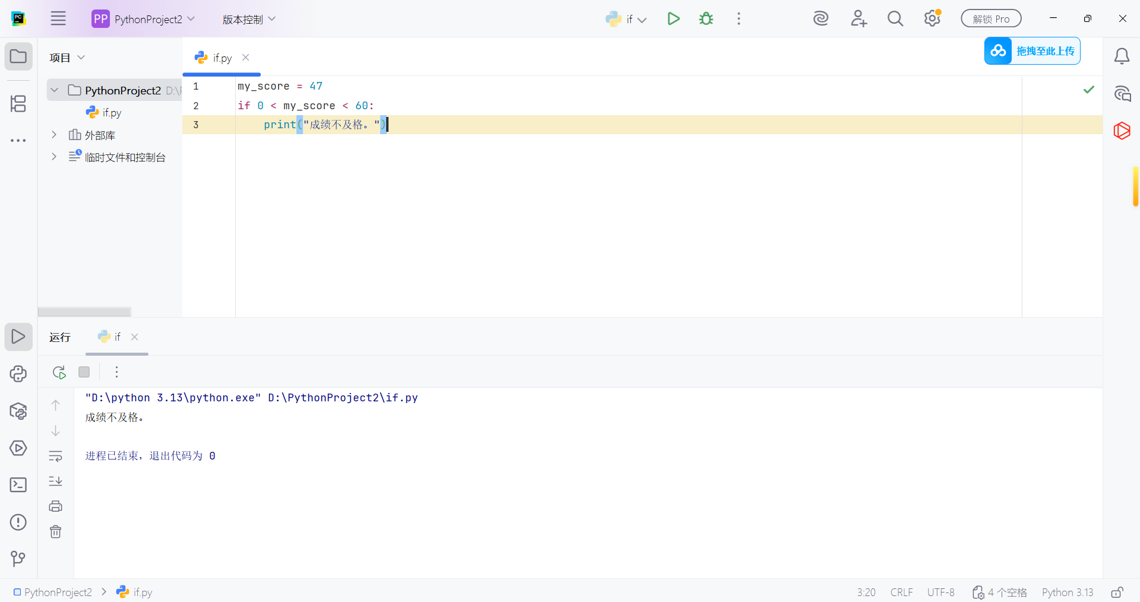Start debugging with the bug icon
1140x602 pixels.
[706, 18]
